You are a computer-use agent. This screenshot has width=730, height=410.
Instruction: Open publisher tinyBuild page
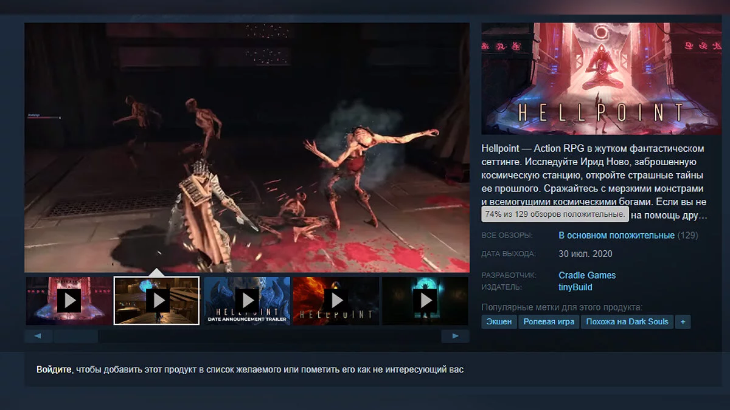(575, 287)
